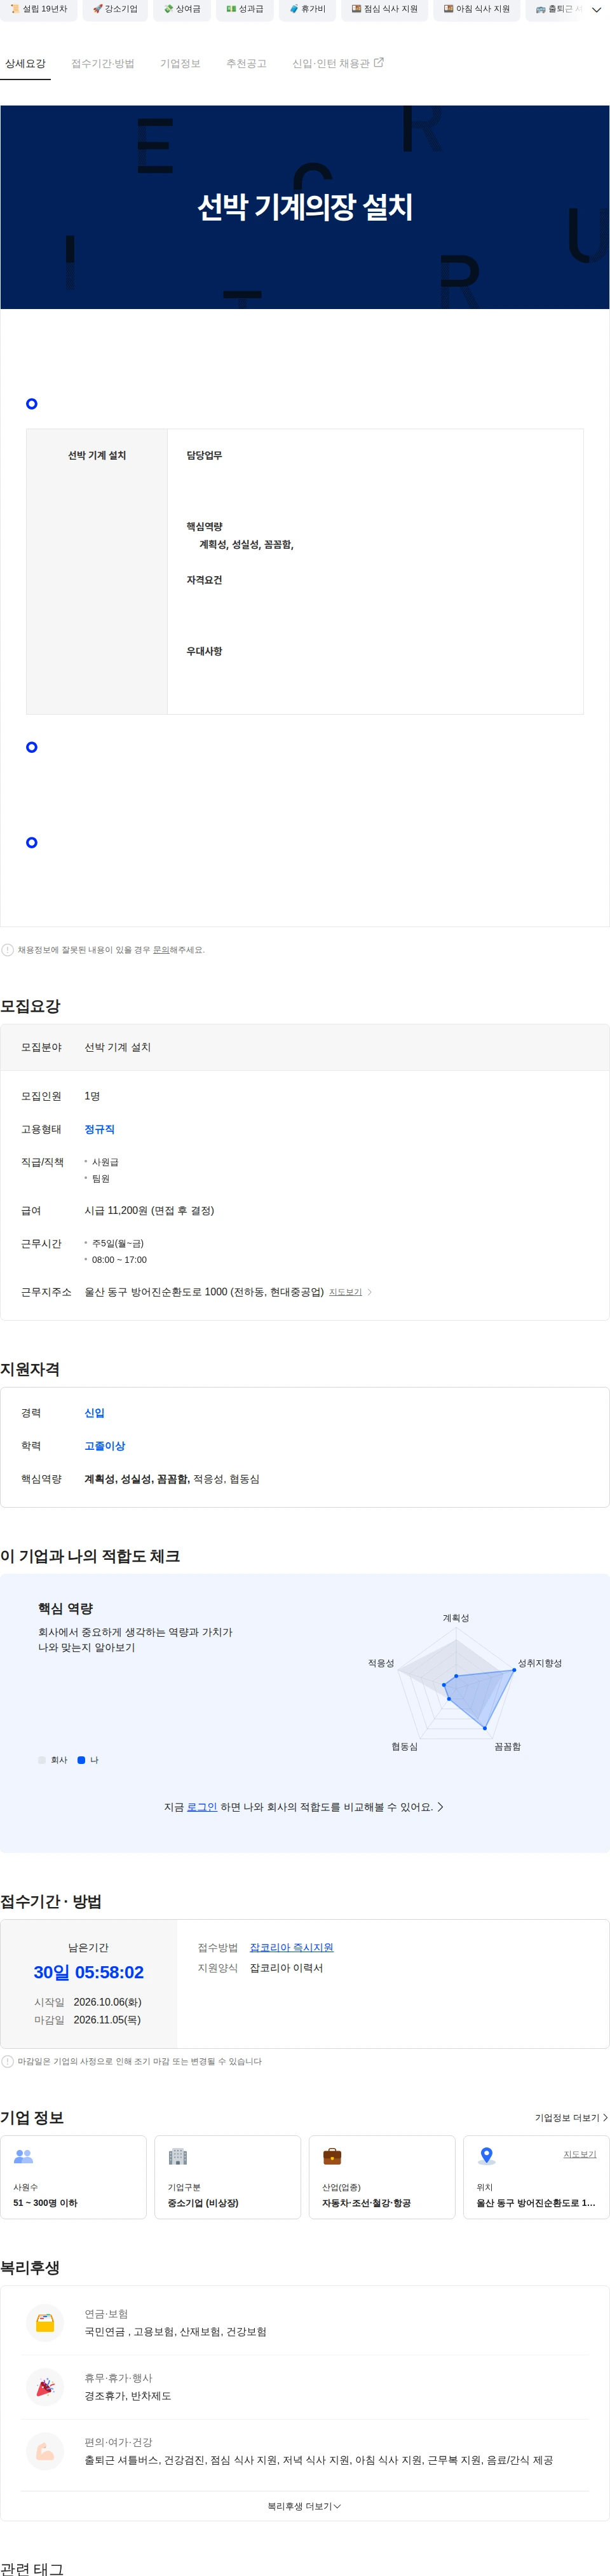The width and height of the screenshot is (610, 2576).
Task: Click the 편의·여가·건강 muscle icon
Action: coord(45,2451)
